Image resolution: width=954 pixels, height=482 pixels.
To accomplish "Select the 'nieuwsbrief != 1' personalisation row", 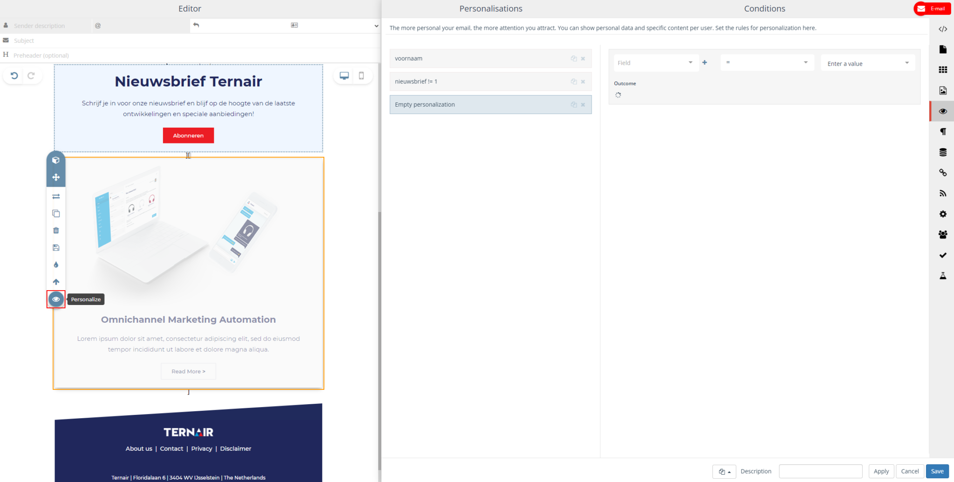I will point(491,81).
